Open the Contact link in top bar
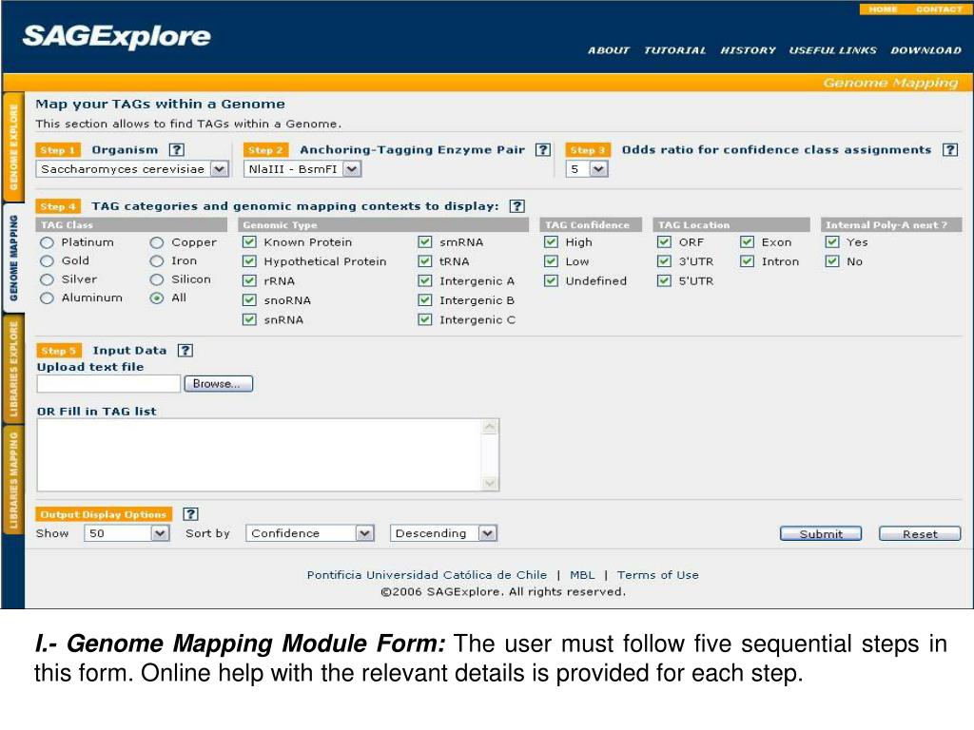The height and width of the screenshot is (730, 974). (x=939, y=10)
